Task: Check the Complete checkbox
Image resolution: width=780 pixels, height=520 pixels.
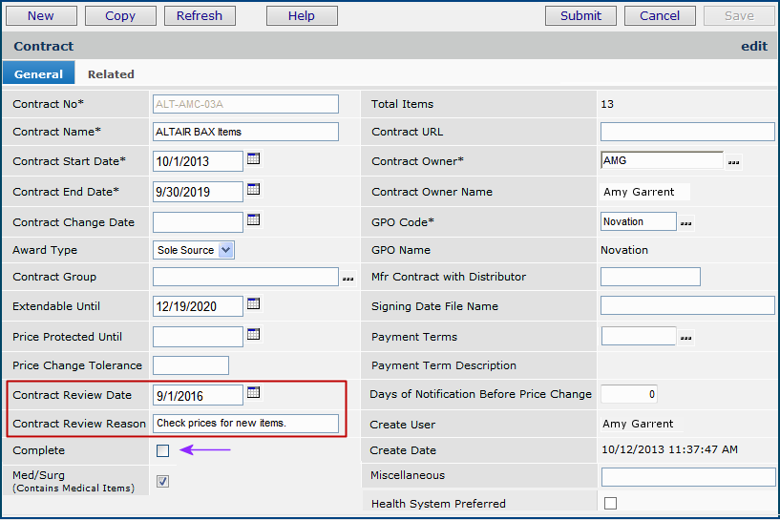Action: point(162,450)
